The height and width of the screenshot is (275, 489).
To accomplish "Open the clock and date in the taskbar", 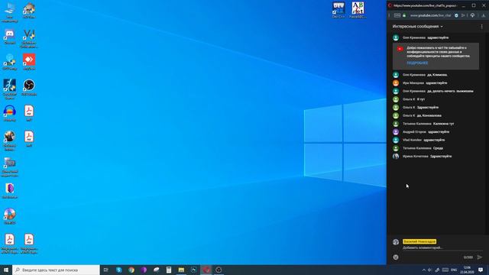I will click(467, 270).
